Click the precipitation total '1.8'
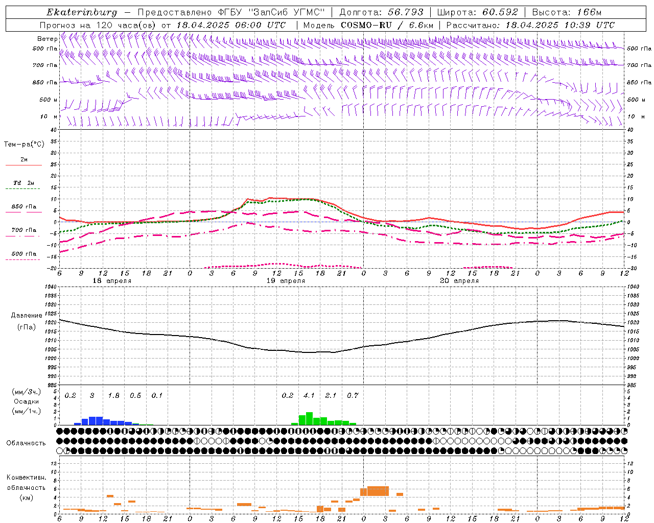Screen dimensions: 654x523 113,396
